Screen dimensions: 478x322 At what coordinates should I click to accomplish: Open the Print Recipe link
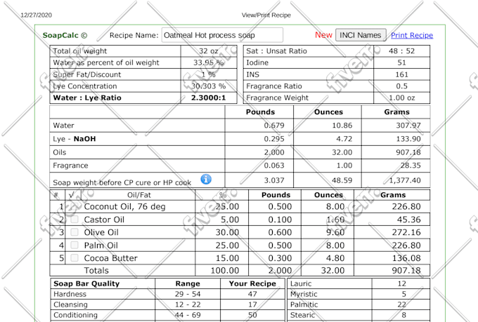412,35
